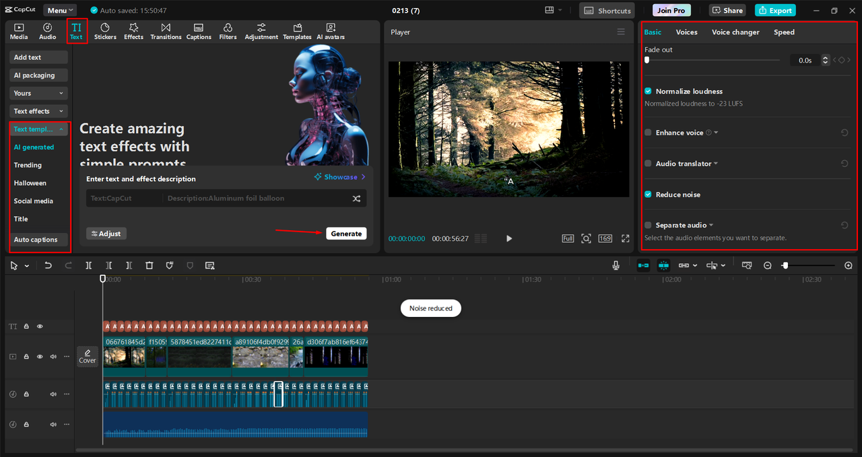
Task: Click the Share button
Action: pos(727,10)
